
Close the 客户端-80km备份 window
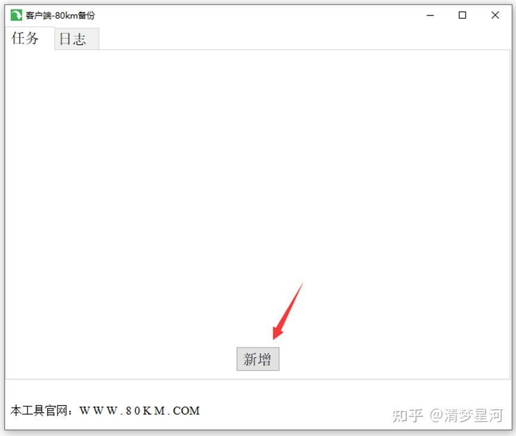[x=495, y=15]
